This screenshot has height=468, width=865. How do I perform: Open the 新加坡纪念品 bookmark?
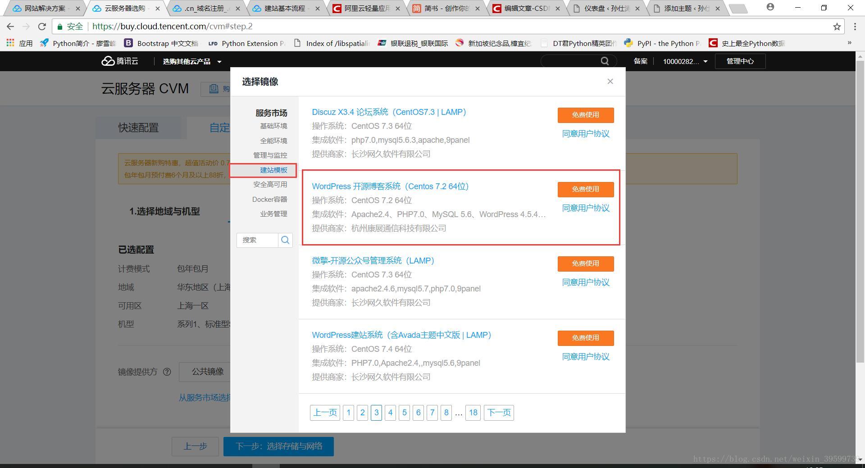(493, 43)
